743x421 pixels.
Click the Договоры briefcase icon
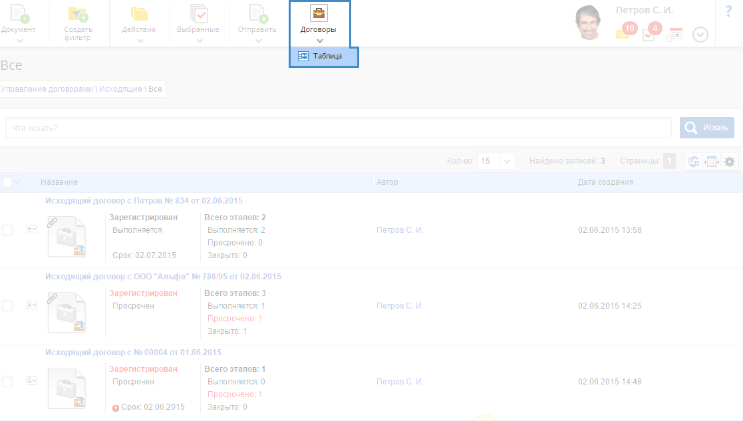coord(319,13)
